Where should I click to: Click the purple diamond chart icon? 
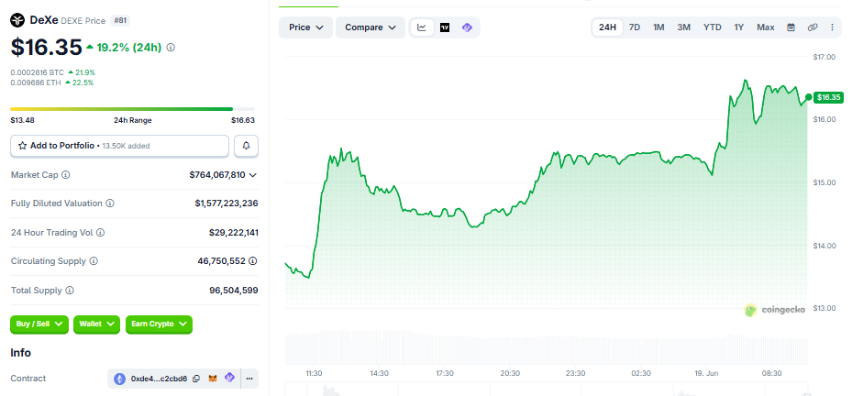(x=467, y=27)
